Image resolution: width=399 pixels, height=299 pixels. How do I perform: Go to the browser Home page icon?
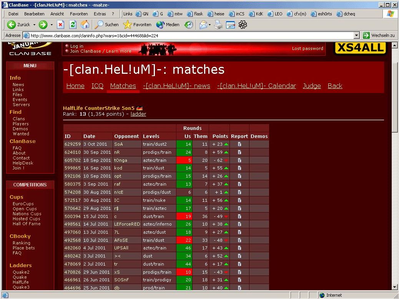coord(85,25)
